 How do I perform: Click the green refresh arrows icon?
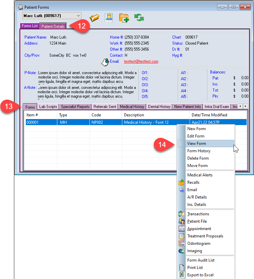click(139, 18)
